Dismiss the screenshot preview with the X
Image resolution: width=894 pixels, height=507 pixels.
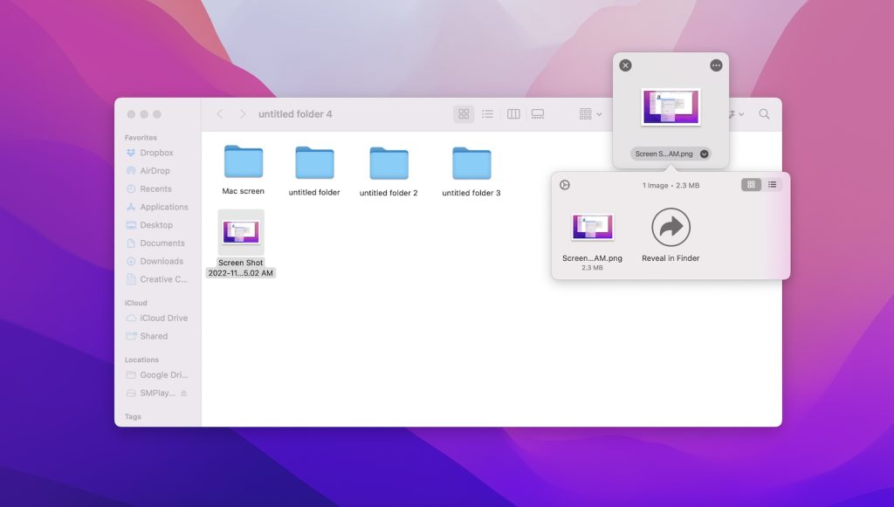[626, 65]
